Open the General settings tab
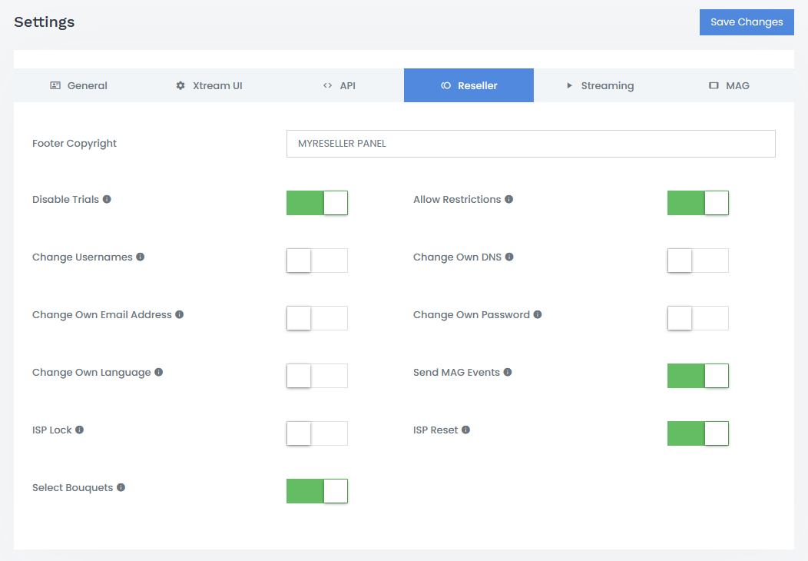The height and width of the screenshot is (561, 808). [78, 85]
